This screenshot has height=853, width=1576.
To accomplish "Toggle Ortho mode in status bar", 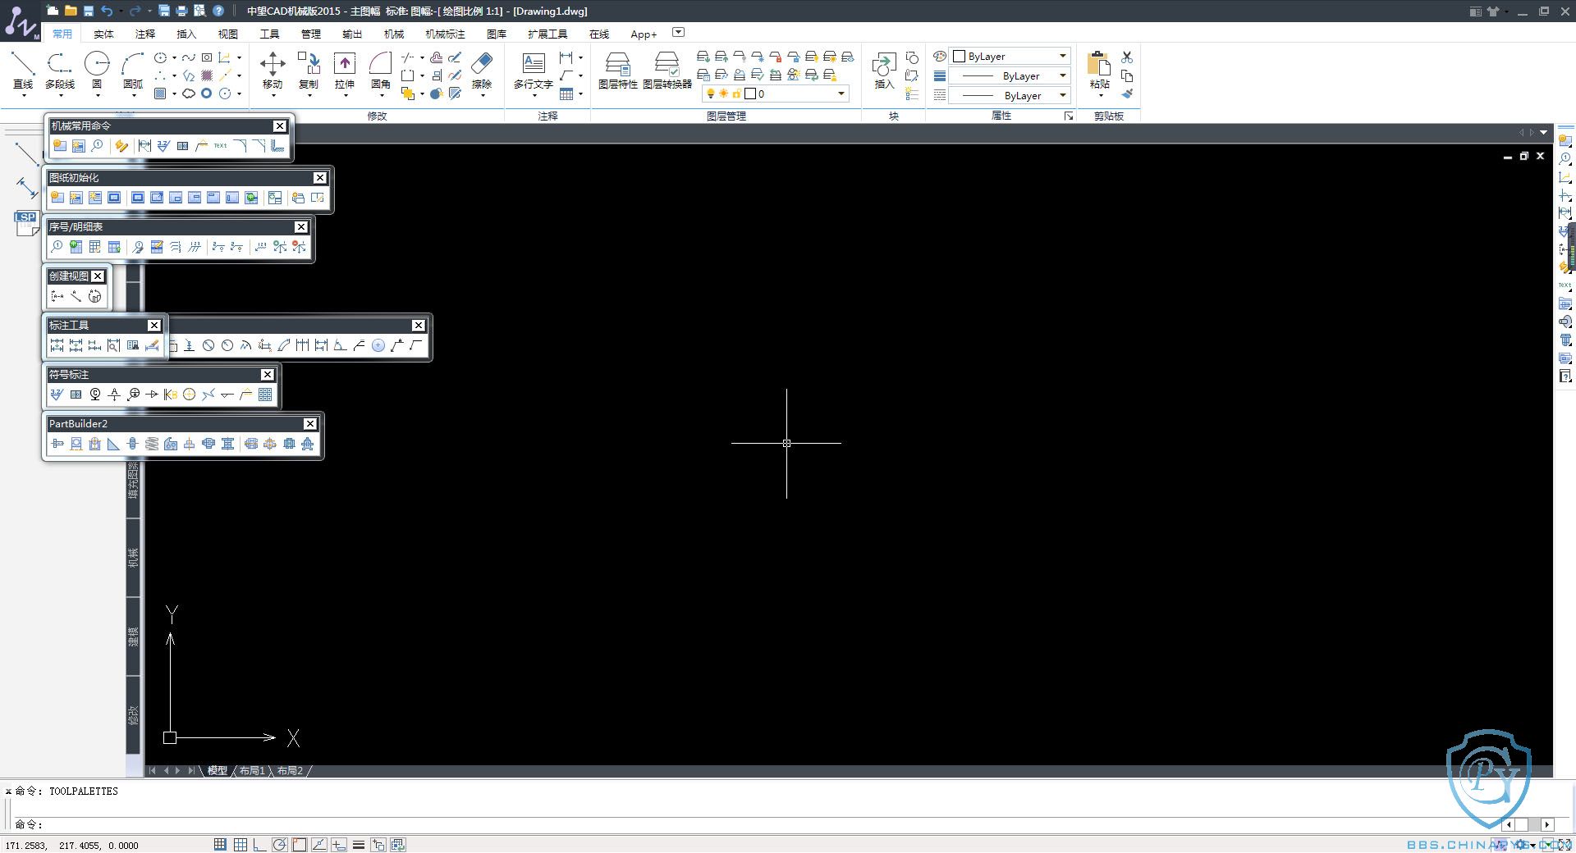I will (x=259, y=844).
